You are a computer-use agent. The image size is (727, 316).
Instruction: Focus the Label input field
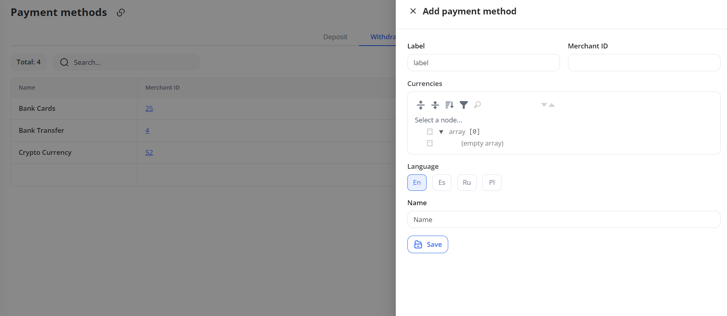483,63
